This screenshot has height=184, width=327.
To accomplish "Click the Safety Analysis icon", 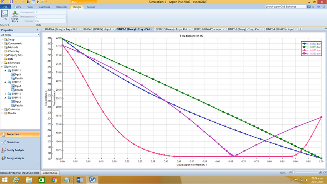I will pyautogui.click(x=3, y=150).
